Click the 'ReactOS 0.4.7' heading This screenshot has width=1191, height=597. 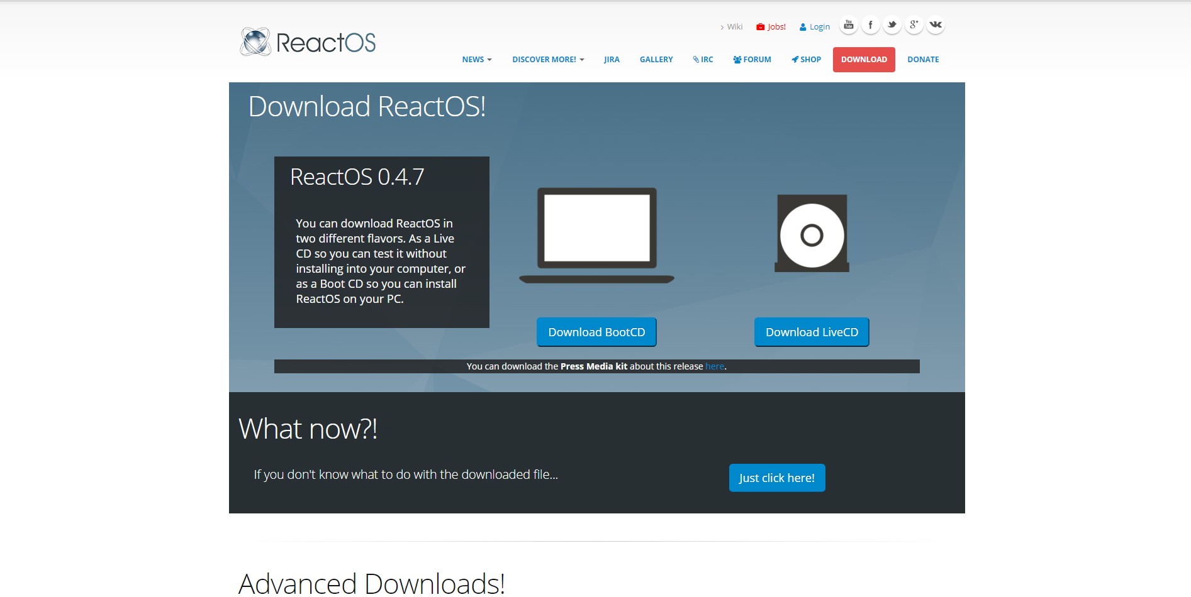[x=357, y=177]
